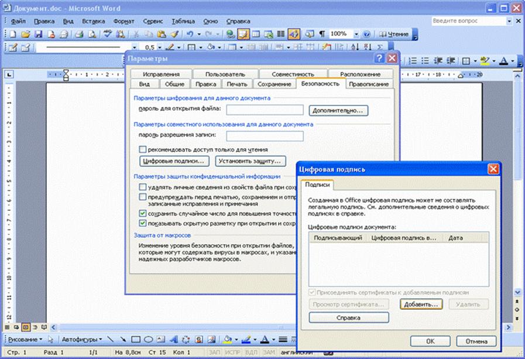Toggle the Tables and Borders toolbar icon
The width and height of the screenshot is (525, 359).
(x=243, y=34)
